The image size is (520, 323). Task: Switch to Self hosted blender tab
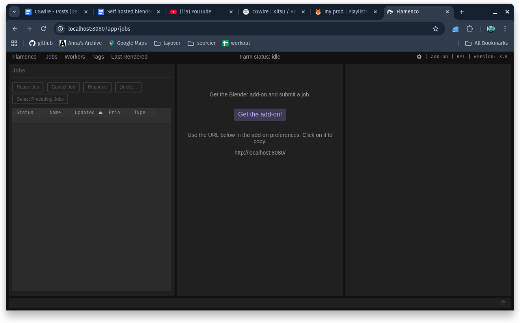click(129, 12)
